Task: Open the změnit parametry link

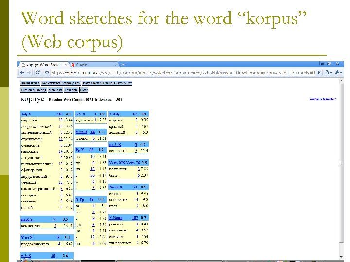Action: (323, 98)
